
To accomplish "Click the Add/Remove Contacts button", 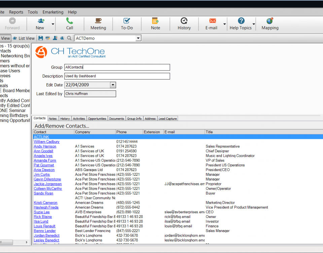I will [62, 126].
